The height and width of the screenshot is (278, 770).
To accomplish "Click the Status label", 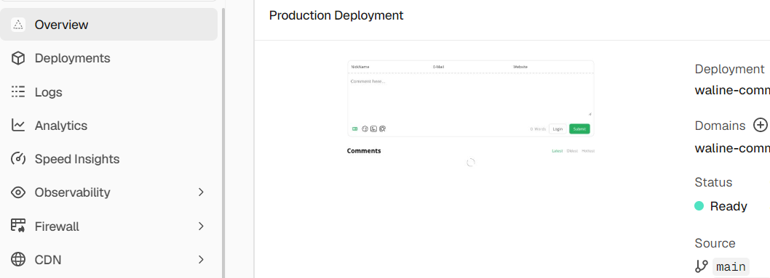I will point(713,183).
